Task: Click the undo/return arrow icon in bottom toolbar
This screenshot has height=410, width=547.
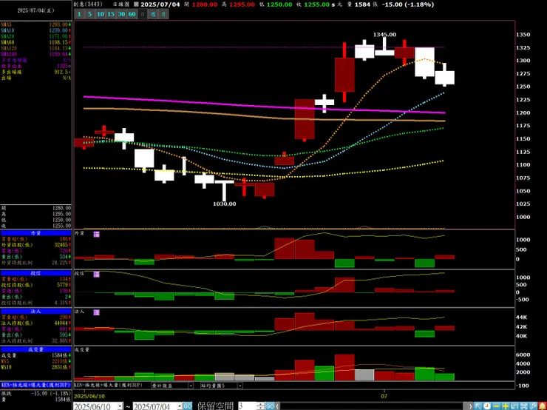Action: [x=514, y=406]
